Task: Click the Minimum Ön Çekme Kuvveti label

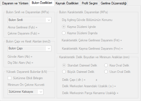Action: click(26, 85)
